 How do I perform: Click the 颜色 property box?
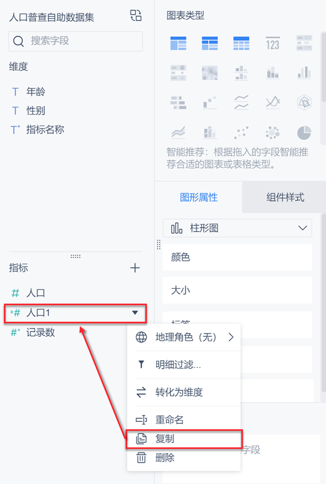(x=237, y=257)
